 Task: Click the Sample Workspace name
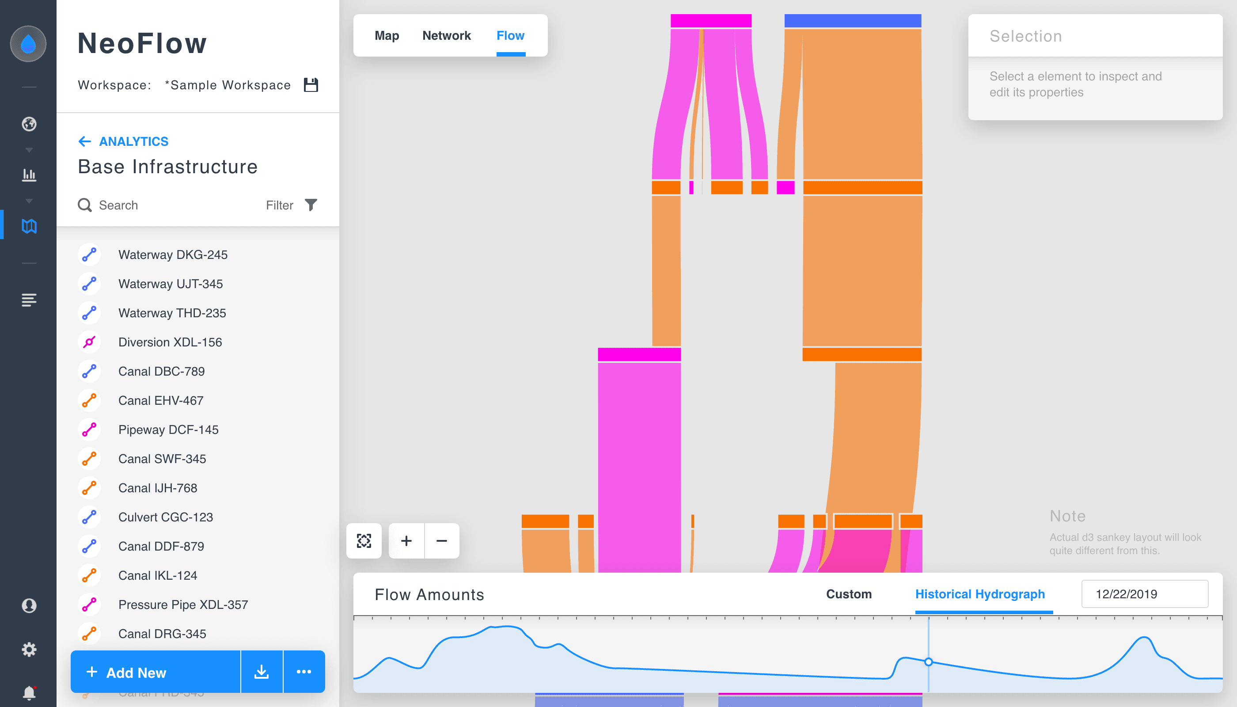click(x=228, y=85)
